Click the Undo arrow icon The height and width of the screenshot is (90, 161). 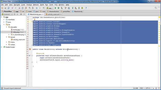12,8
